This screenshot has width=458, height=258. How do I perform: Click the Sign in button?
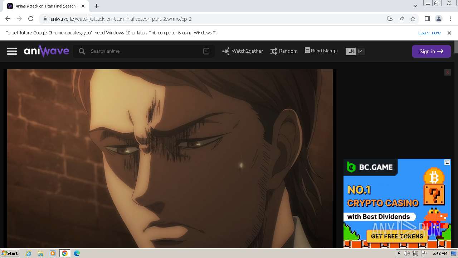pos(431,51)
